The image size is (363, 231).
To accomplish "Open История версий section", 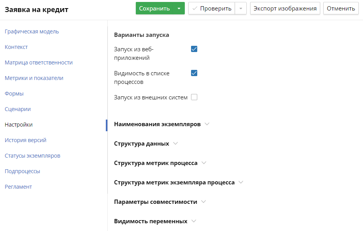I will tap(25, 140).
